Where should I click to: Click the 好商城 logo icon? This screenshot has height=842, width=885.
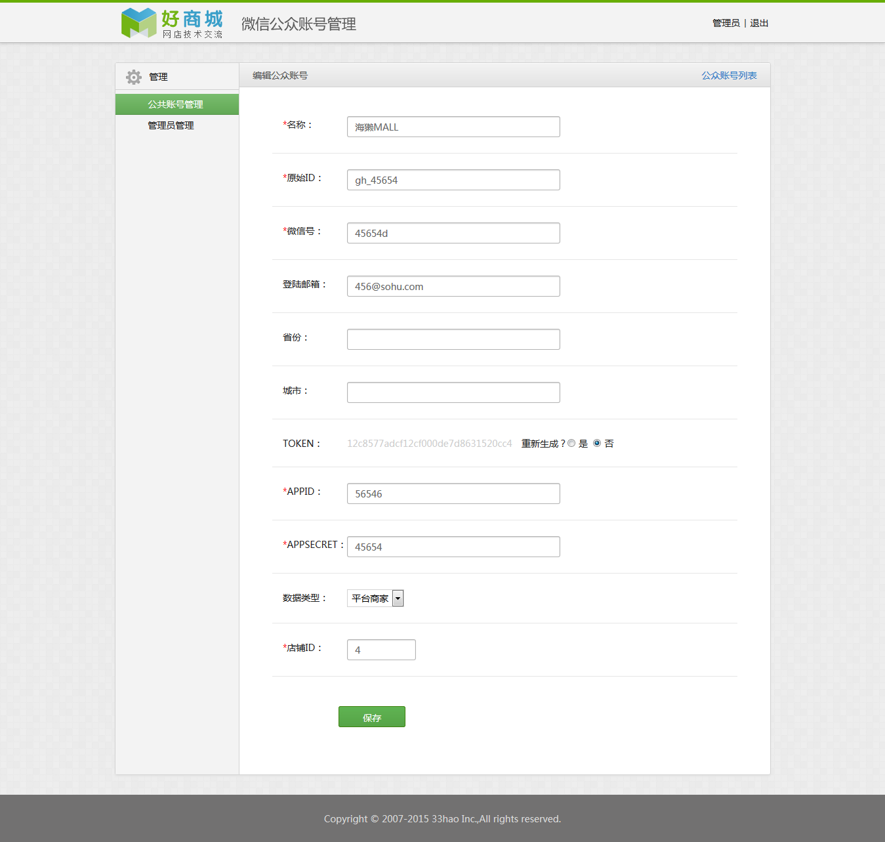click(139, 23)
